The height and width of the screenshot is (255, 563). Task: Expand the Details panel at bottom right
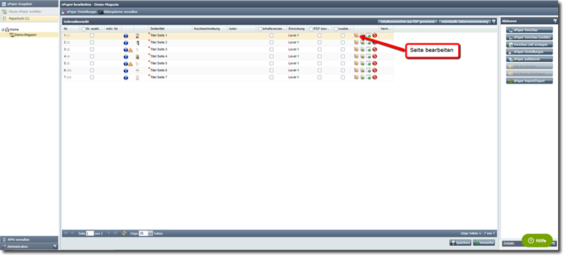click(555, 244)
